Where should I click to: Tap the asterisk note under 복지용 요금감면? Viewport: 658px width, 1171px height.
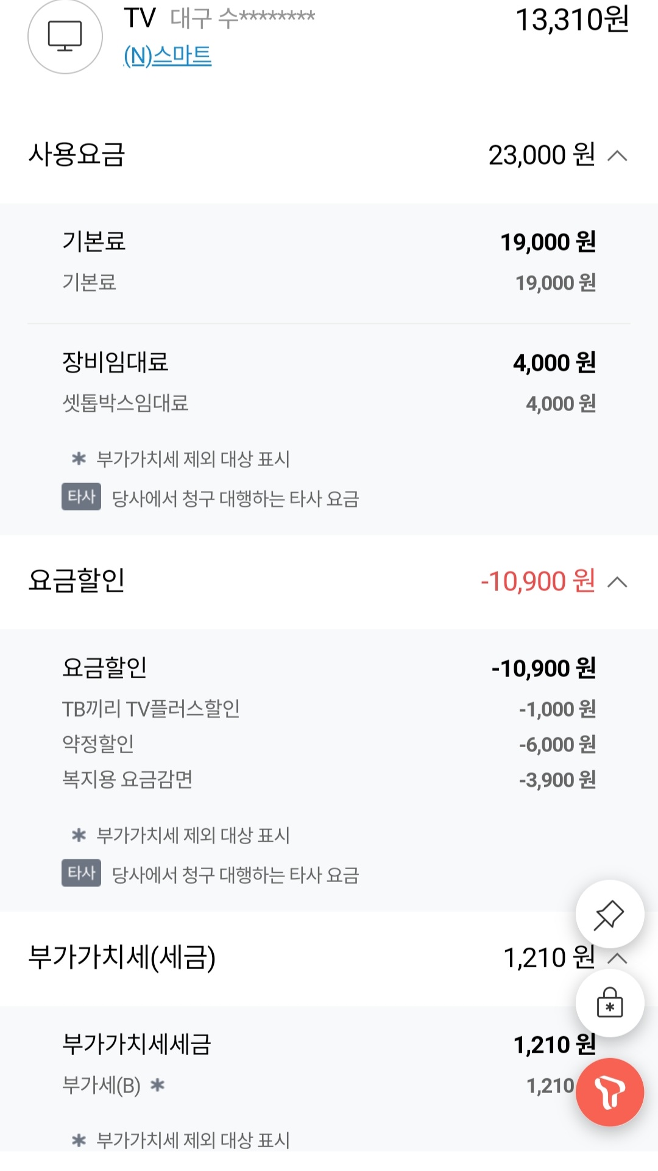[79, 835]
